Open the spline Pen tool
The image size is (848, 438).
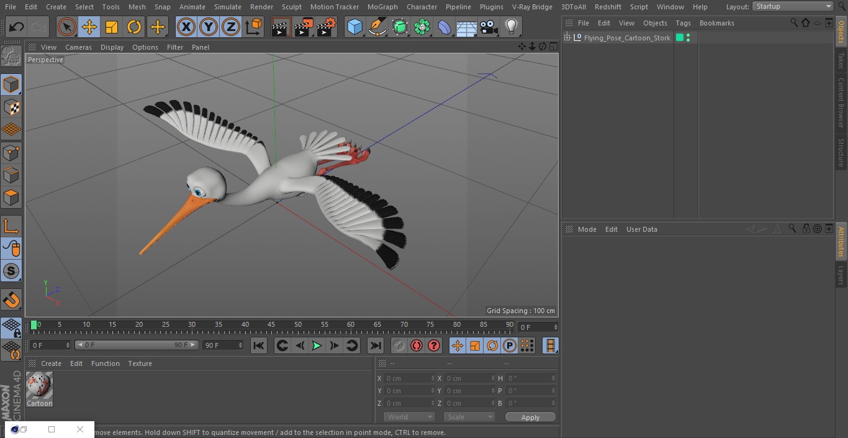pyautogui.click(x=377, y=27)
